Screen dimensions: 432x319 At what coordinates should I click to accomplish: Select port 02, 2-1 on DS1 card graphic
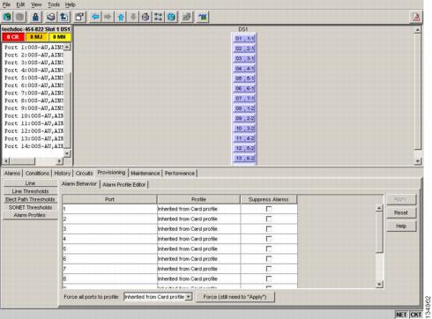[244, 48]
